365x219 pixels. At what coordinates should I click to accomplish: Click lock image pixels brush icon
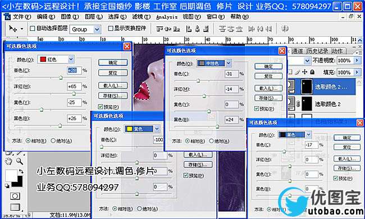[297, 72]
